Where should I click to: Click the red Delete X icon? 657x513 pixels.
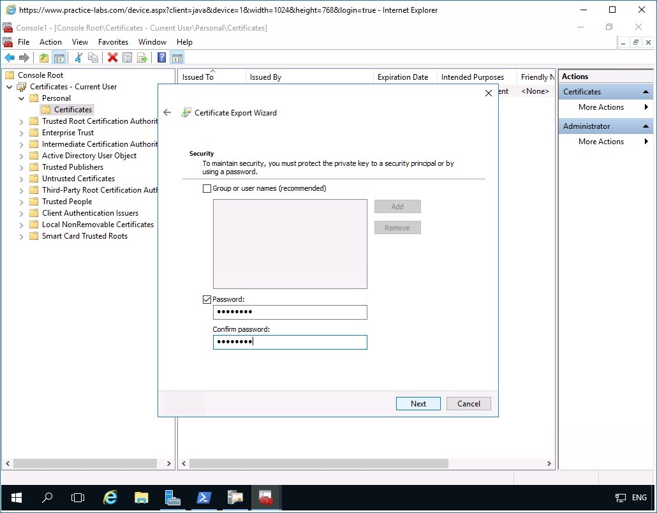click(112, 58)
